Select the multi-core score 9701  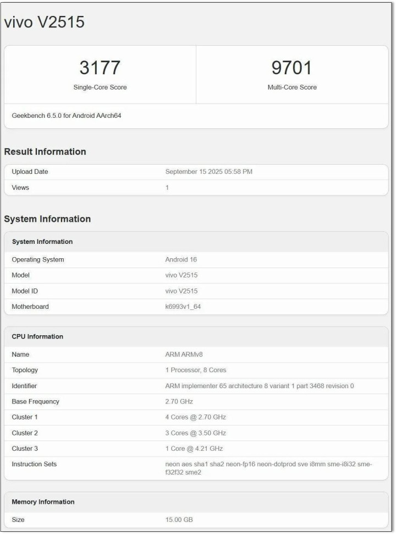point(291,68)
